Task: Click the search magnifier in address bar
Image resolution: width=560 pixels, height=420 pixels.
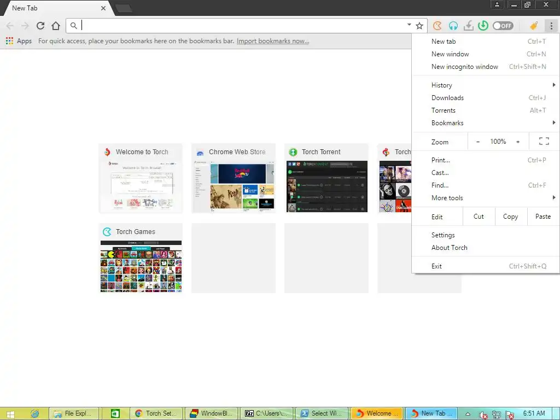Action: point(74,26)
